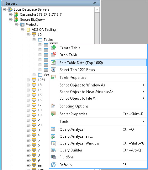Expand the Cassandra 172.24.1.77 node
The width and height of the screenshot is (148, 170).
point(10,14)
